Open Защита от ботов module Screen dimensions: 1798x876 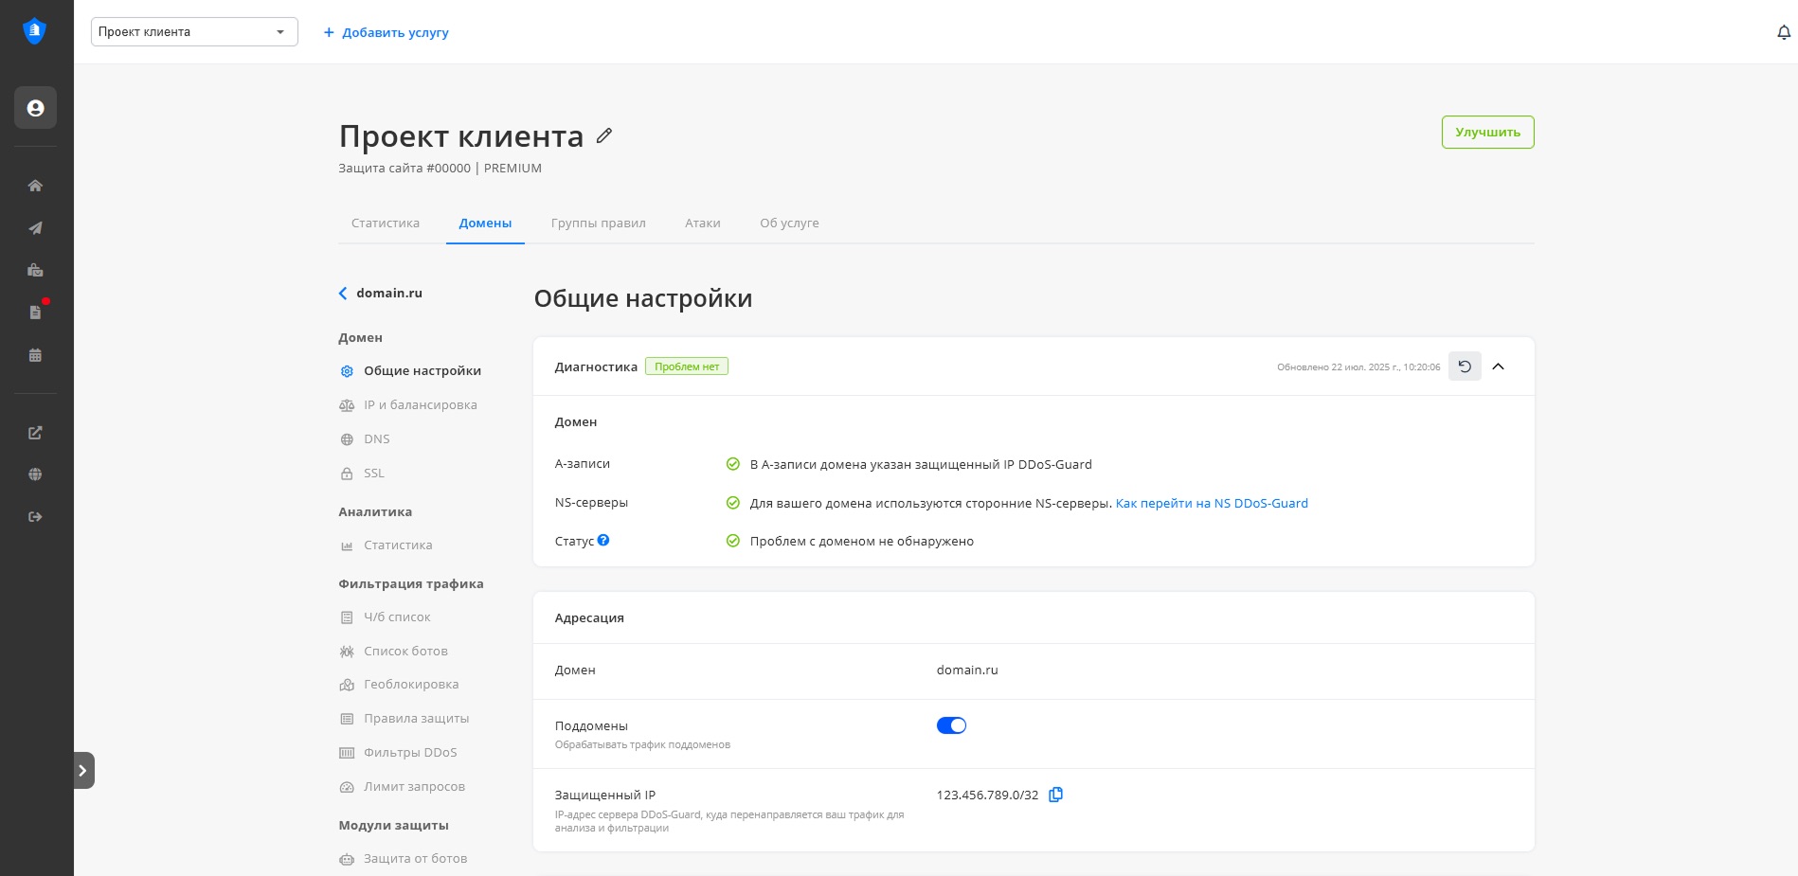tap(403, 859)
